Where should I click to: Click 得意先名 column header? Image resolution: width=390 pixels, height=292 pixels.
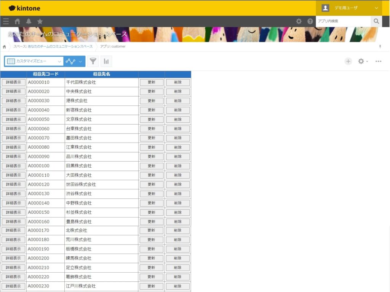coord(101,74)
